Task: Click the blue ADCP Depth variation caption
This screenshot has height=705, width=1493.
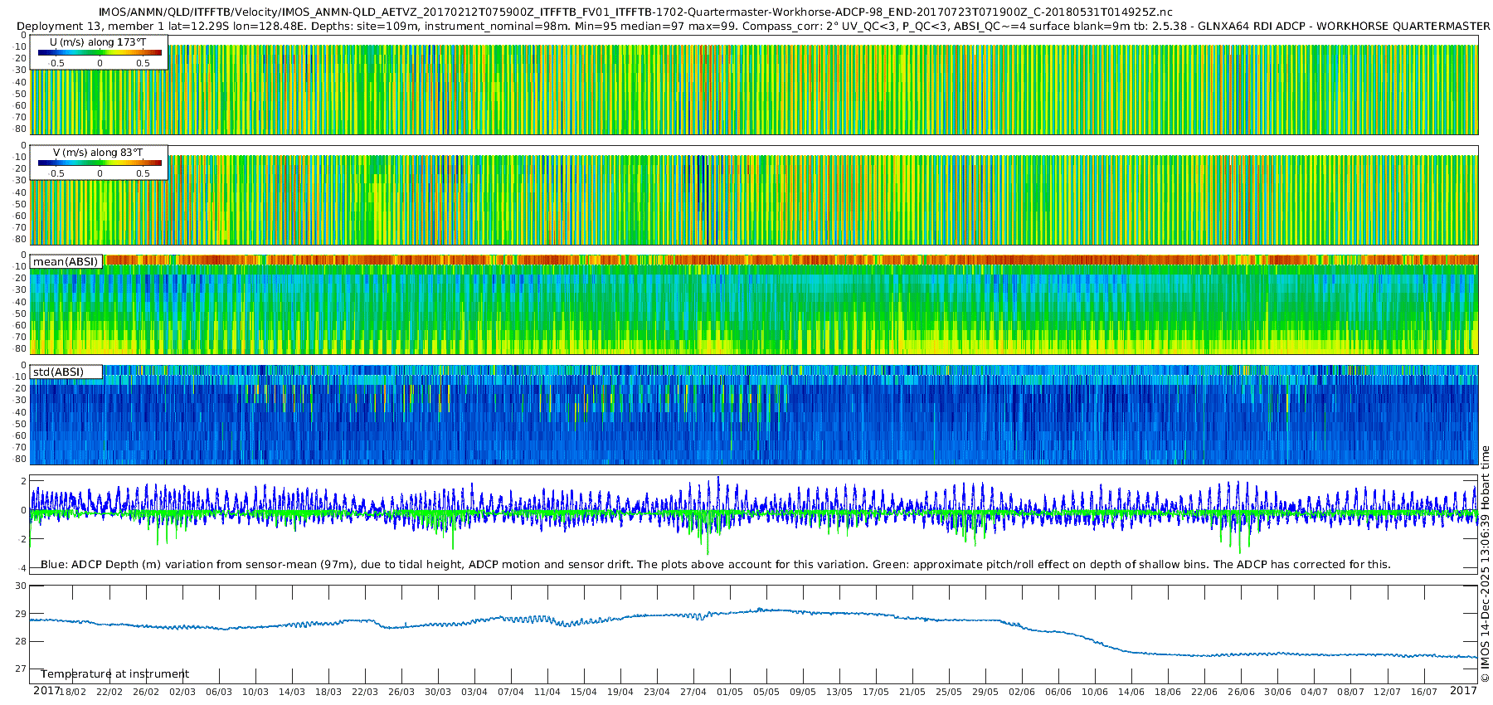Action: (x=715, y=565)
